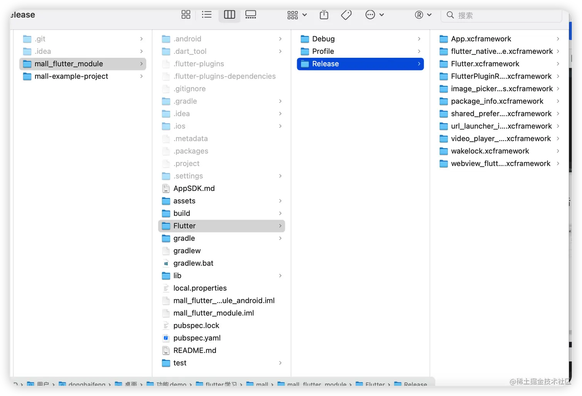Click the 功能demo path bar segment
The width and height of the screenshot is (582, 396).
(x=167, y=384)
